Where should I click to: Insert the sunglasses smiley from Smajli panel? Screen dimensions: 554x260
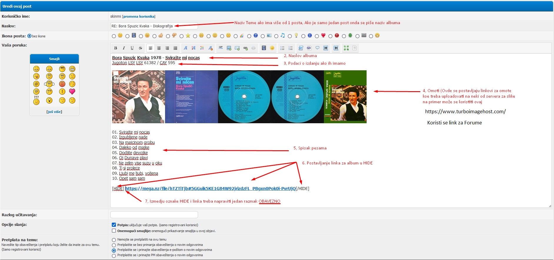coord(62,69)
